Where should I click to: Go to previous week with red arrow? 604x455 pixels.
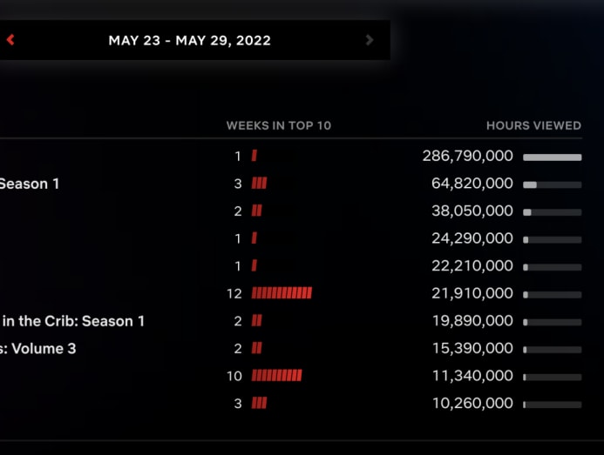coord(10,40)
